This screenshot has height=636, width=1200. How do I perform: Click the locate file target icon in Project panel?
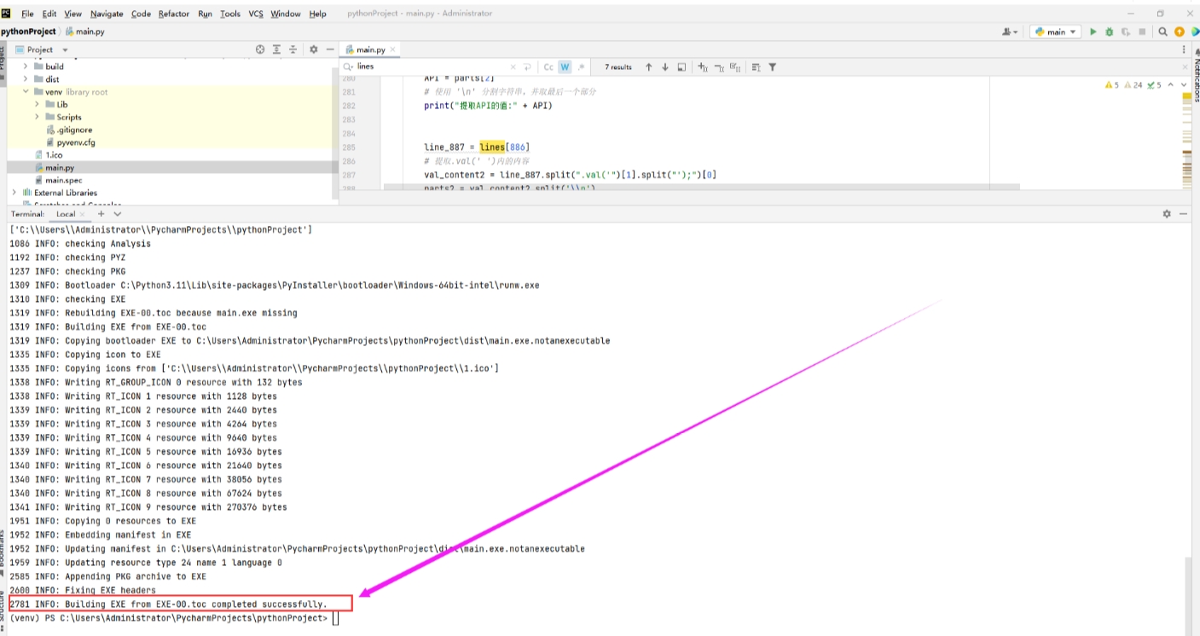(260, 49)
